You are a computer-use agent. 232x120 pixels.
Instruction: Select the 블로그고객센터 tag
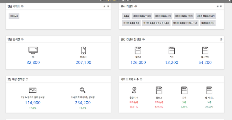click(x=208, y=23)
